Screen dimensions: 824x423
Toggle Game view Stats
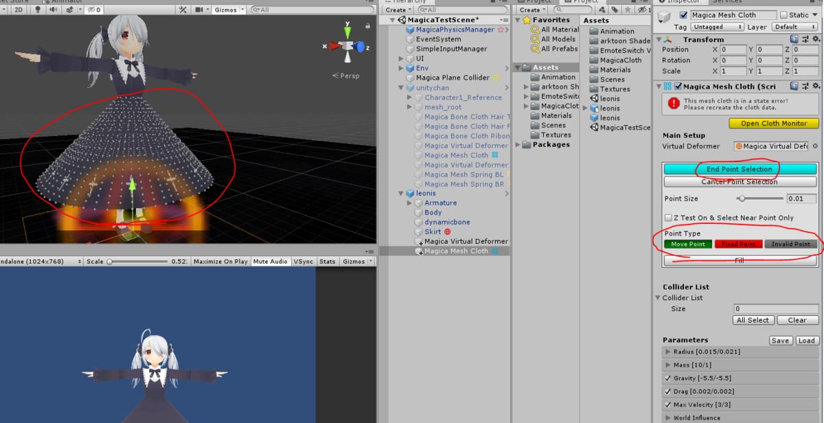point(328,262)
